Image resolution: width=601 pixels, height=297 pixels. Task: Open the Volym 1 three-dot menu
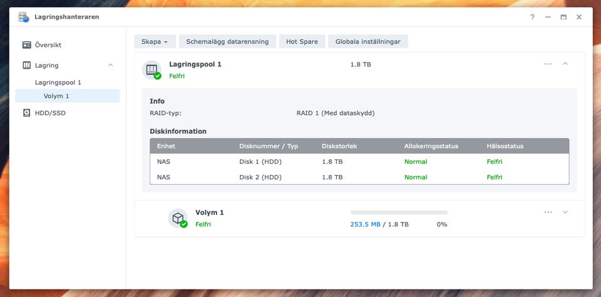(x=548, y=212)
